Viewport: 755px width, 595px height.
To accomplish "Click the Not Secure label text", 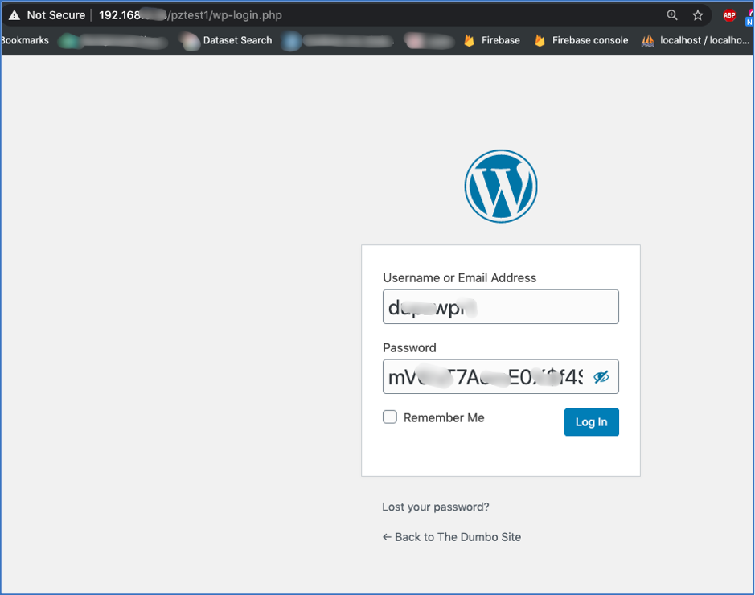I will [55, 15].
